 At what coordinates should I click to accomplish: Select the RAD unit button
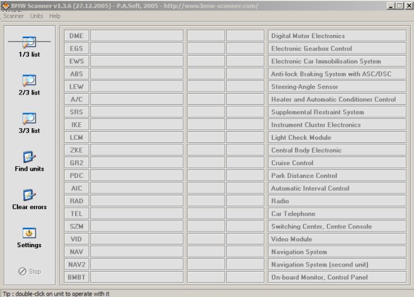click(76, 201)
